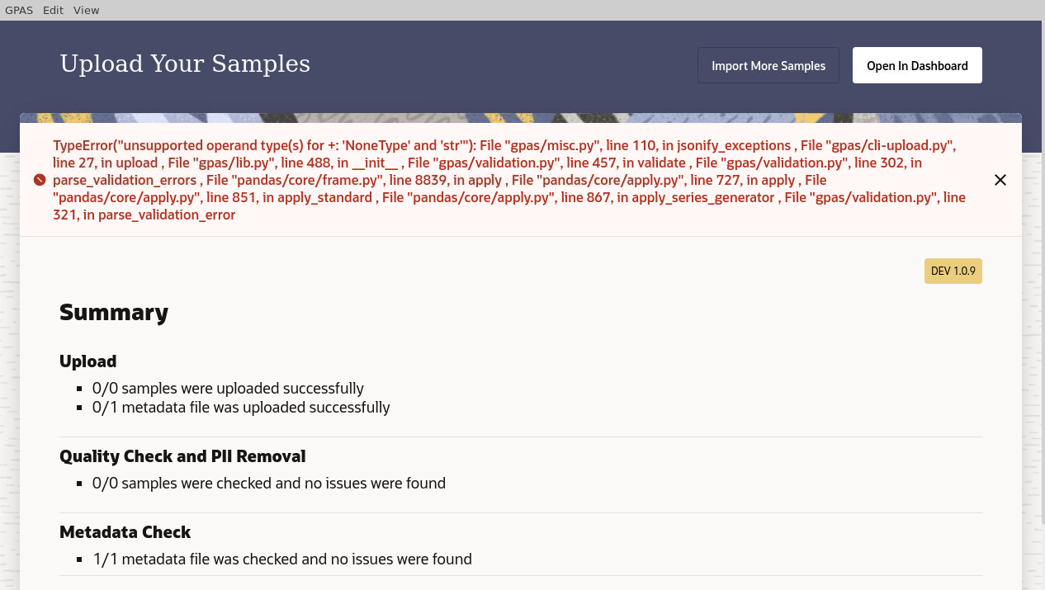The height and width of the screenshot is (590, 1045).
Task: Open In Dashboard
Action: pyautogui.click(x=917, y=64)
